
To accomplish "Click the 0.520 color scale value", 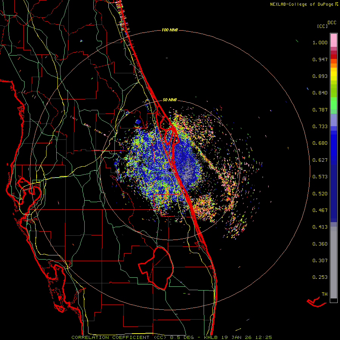I will click(320, 194).
